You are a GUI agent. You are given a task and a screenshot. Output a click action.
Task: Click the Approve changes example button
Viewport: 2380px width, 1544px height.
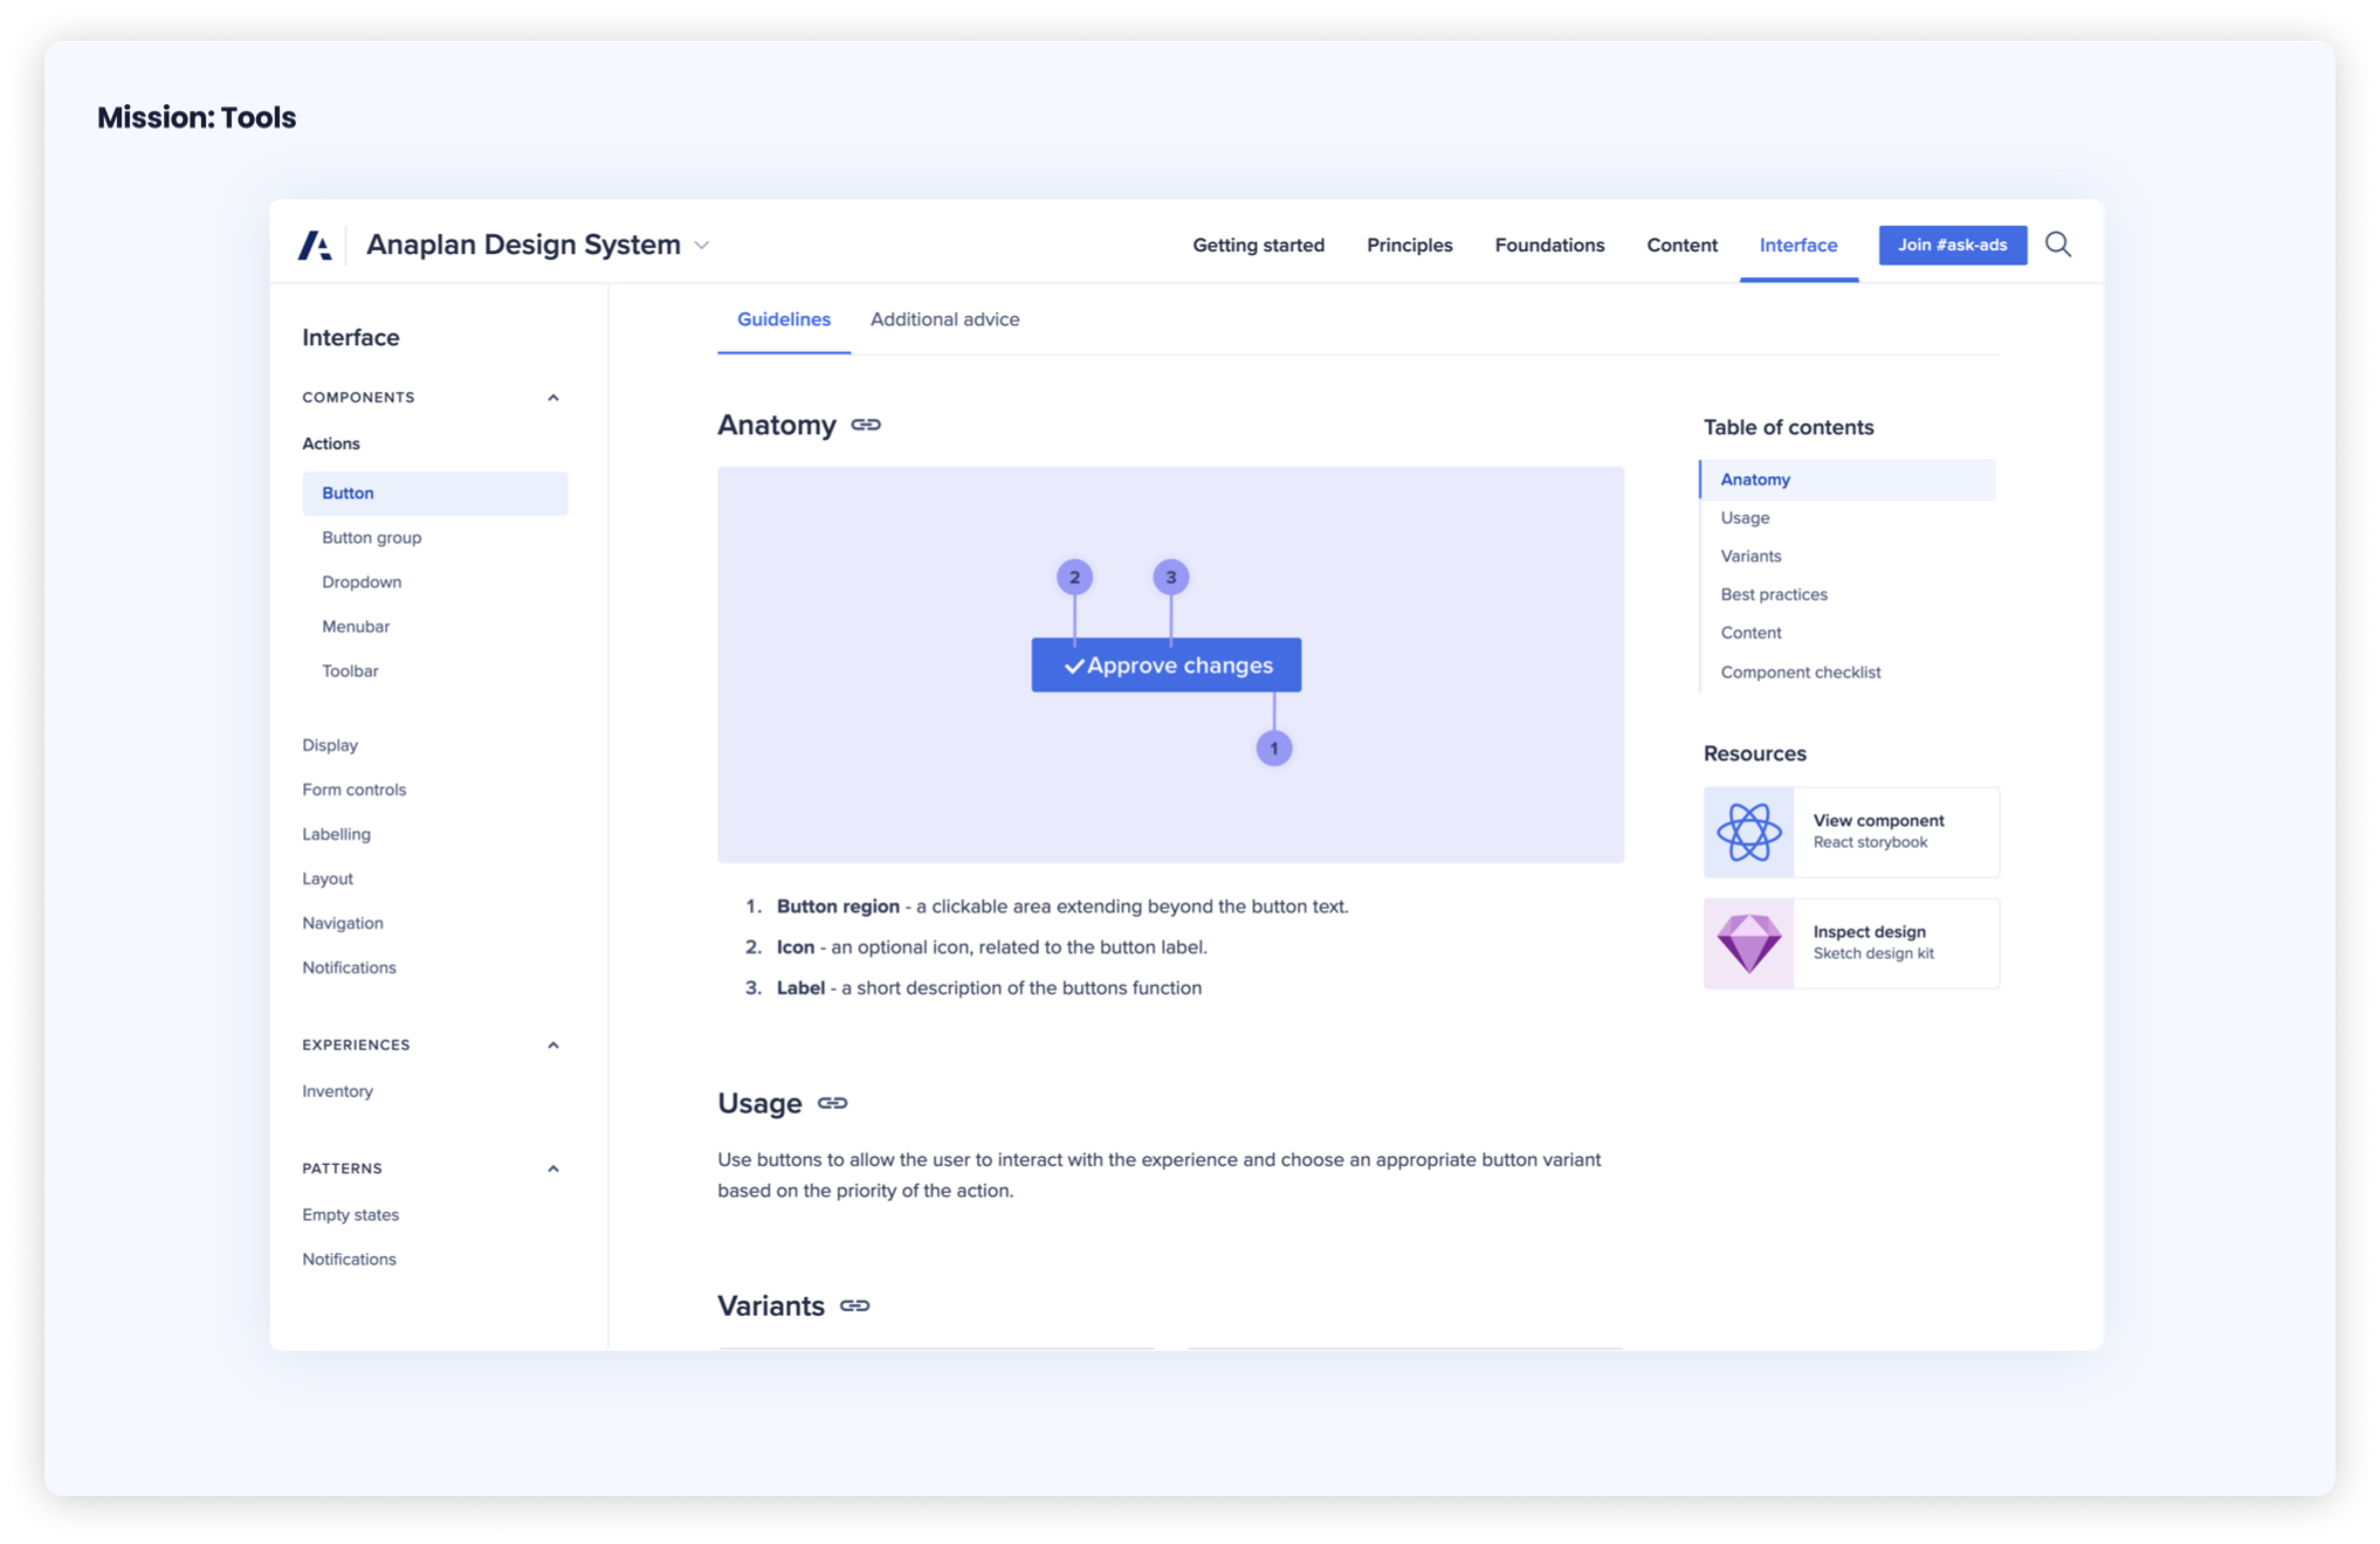tap(1166, 666)
